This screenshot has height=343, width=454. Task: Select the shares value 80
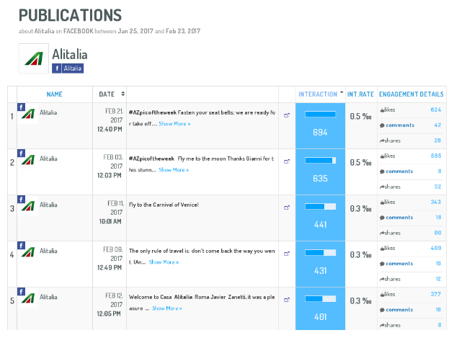[438, 233]
